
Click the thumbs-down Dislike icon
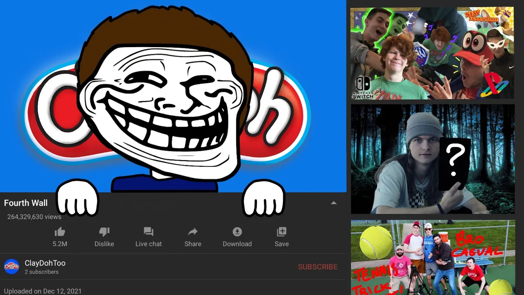[x=104, y=232]
